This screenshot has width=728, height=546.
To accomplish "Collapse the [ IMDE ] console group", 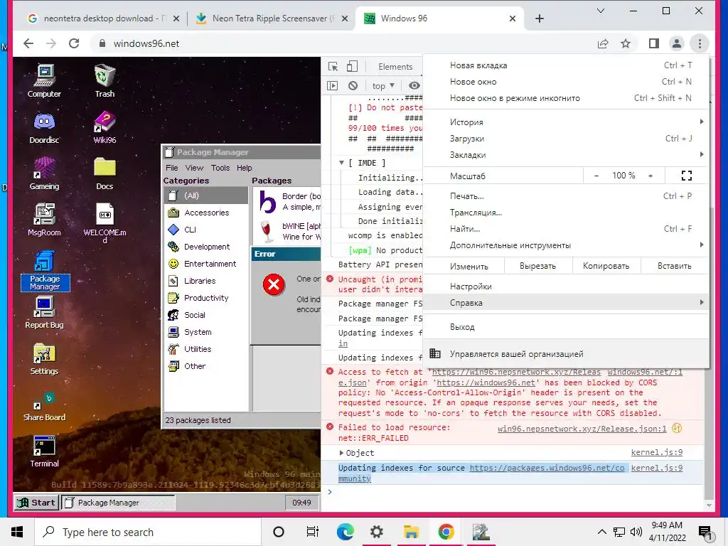I will [x=341, y=163].
